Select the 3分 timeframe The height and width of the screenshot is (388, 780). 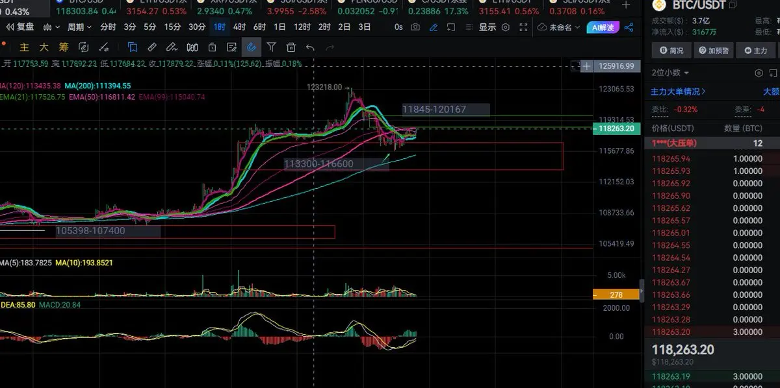[x=130, y=27]
